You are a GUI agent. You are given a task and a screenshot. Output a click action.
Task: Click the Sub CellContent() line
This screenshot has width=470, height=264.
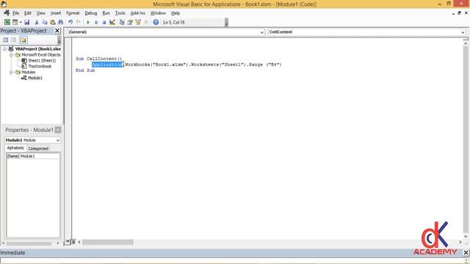(98, 59)
